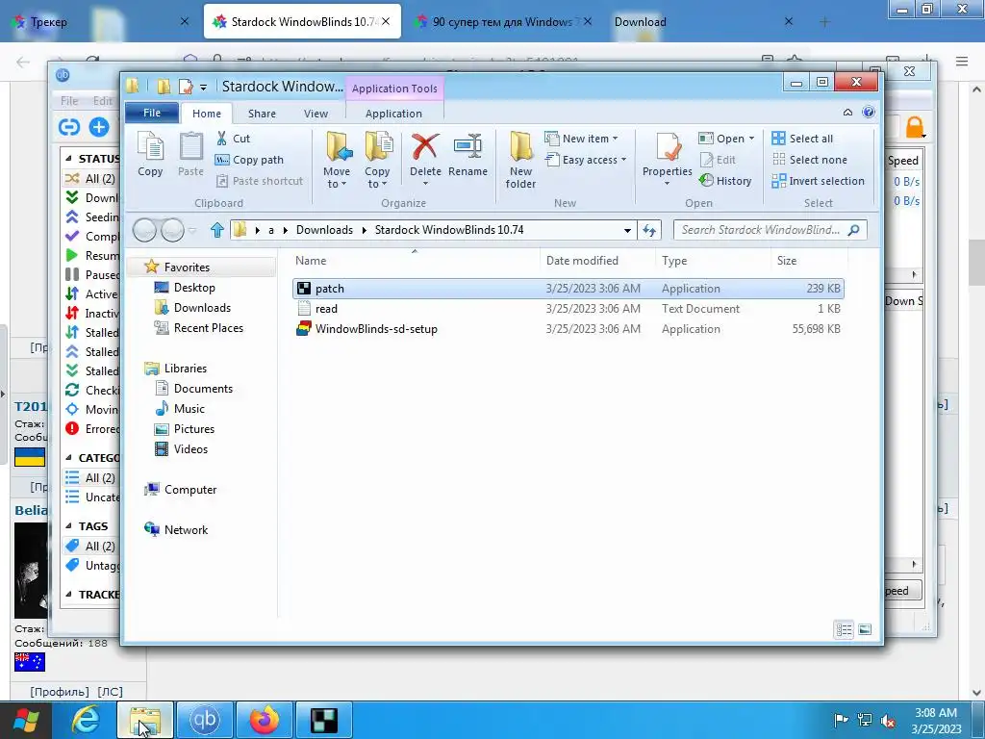This screenshot has height=739, width=985.
Task: Expand the Open button dropdown arrow
Action: click(751, 139)
